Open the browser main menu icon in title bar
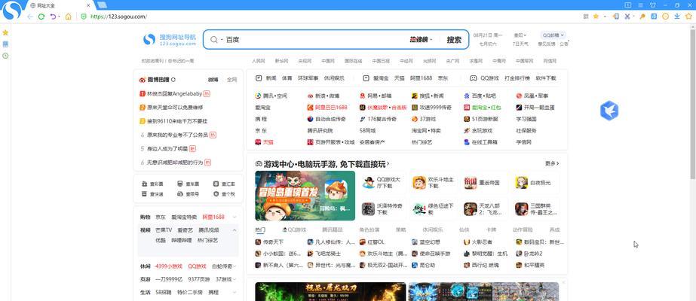 640,5
